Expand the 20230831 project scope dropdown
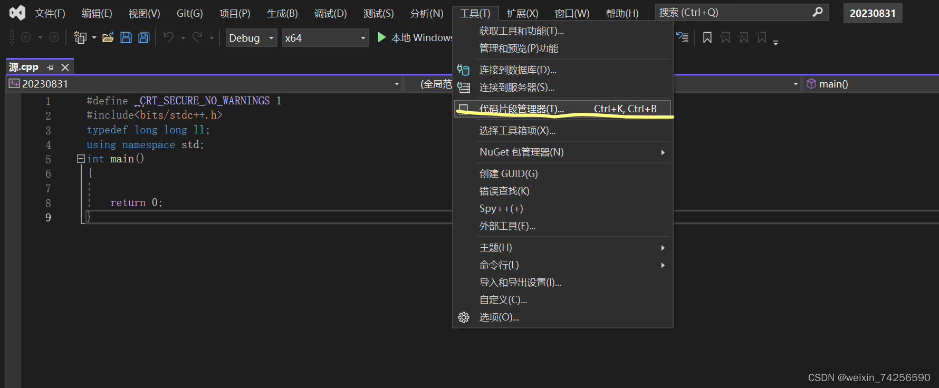 (397, 84)
